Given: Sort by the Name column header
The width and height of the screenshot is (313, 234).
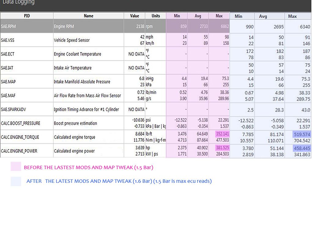Looking at the screenshot, I should pyautogui.click(x=88, y=16).
